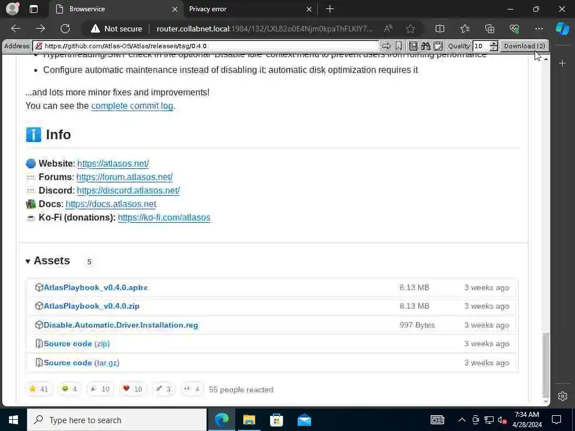Image resolution: width=575 pixels, height=431 pixels.
Task: Adjust the Quality spinner arrows
Action: [x=494, y=46]
